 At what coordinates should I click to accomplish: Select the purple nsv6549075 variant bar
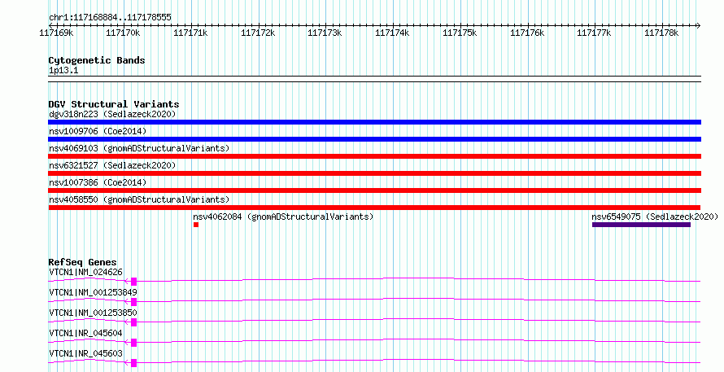pyautogui.click(x=641, y=225)
